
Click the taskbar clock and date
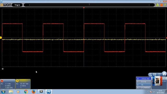click(160, 92)
